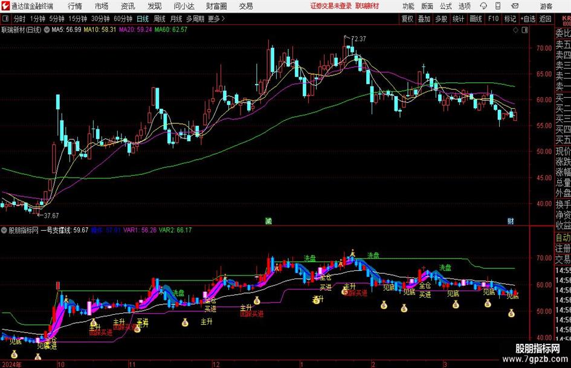Expand the 联瑞新材(日线) chart settings dropdown

pyautogui.click(x=47, y=30)
